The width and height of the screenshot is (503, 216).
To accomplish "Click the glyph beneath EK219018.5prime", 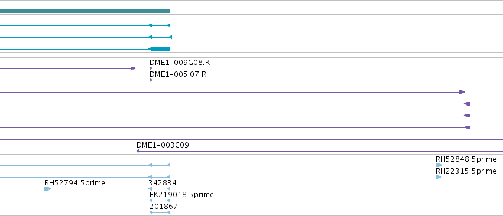I will 160,201.
